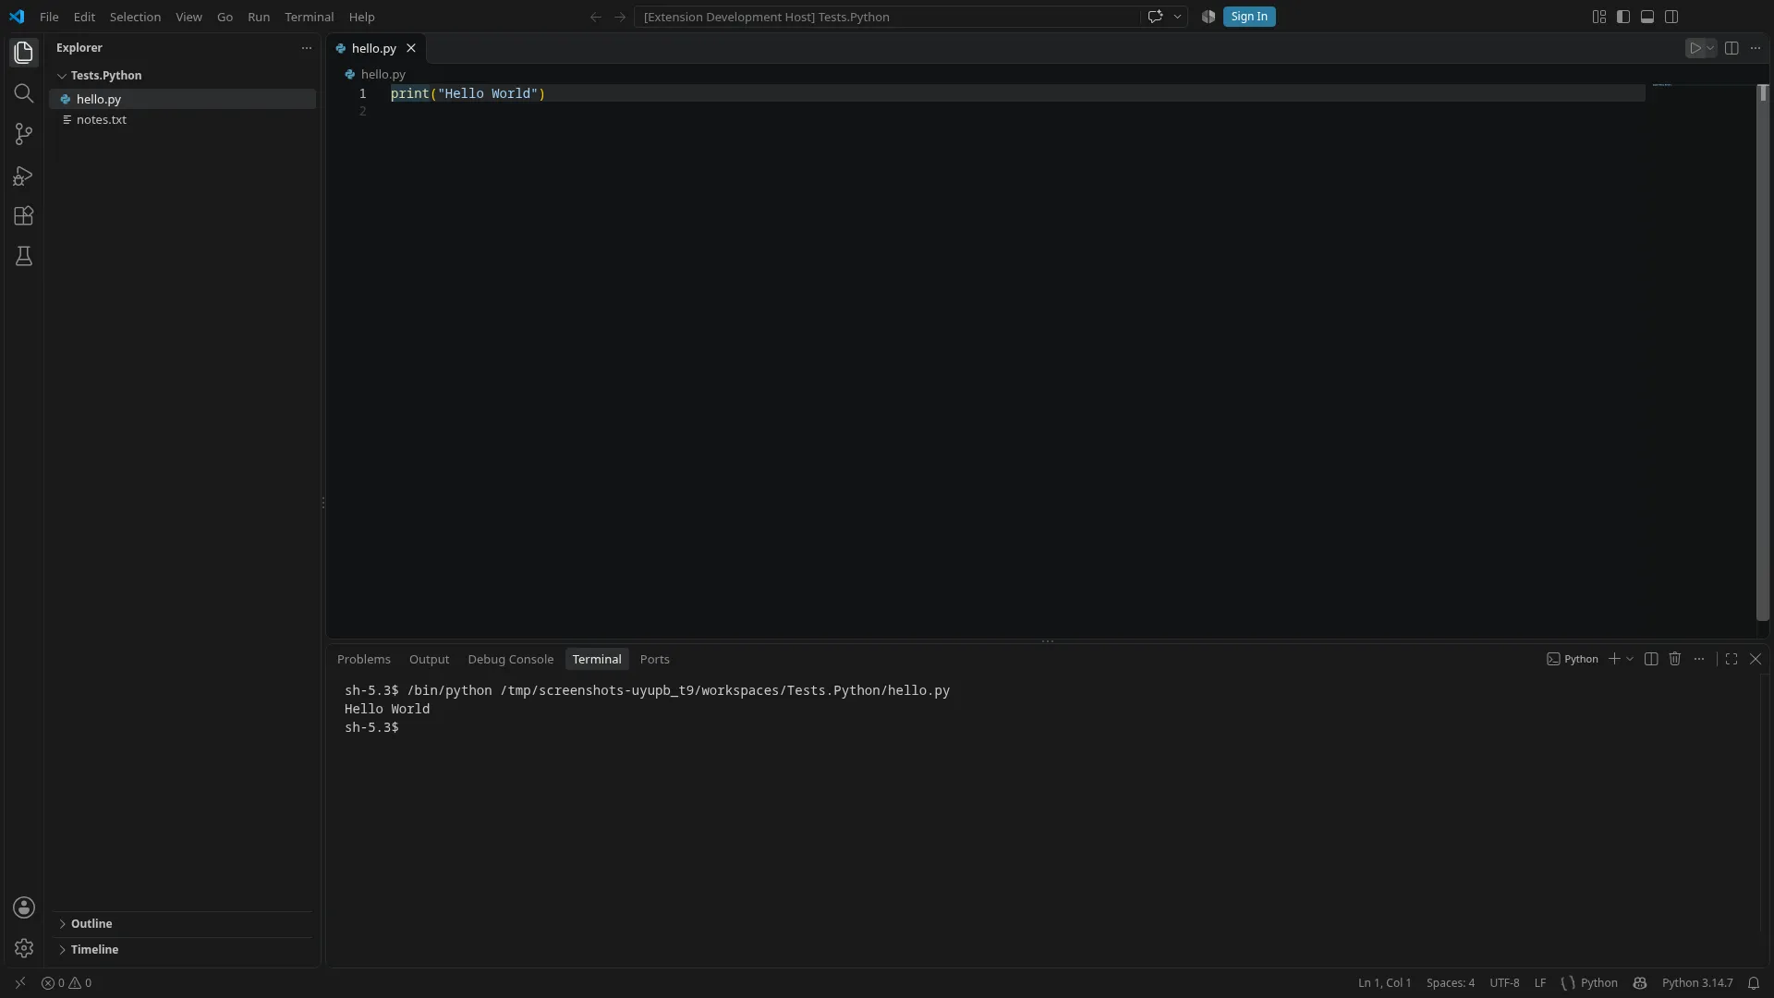
Task: Change Spaces: 4 indentation setting
Action: coord(1451,983)
